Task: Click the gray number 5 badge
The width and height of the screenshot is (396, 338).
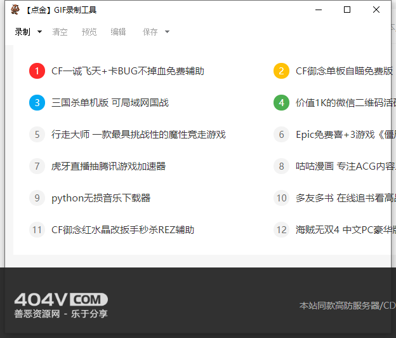Action: [37, 135]
